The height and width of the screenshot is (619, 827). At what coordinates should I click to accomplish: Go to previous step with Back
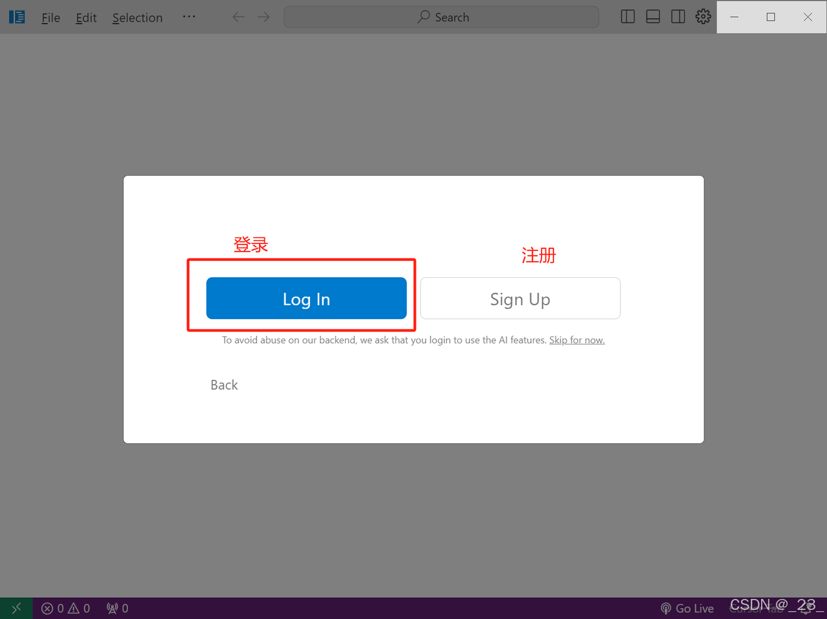[224, 385]
